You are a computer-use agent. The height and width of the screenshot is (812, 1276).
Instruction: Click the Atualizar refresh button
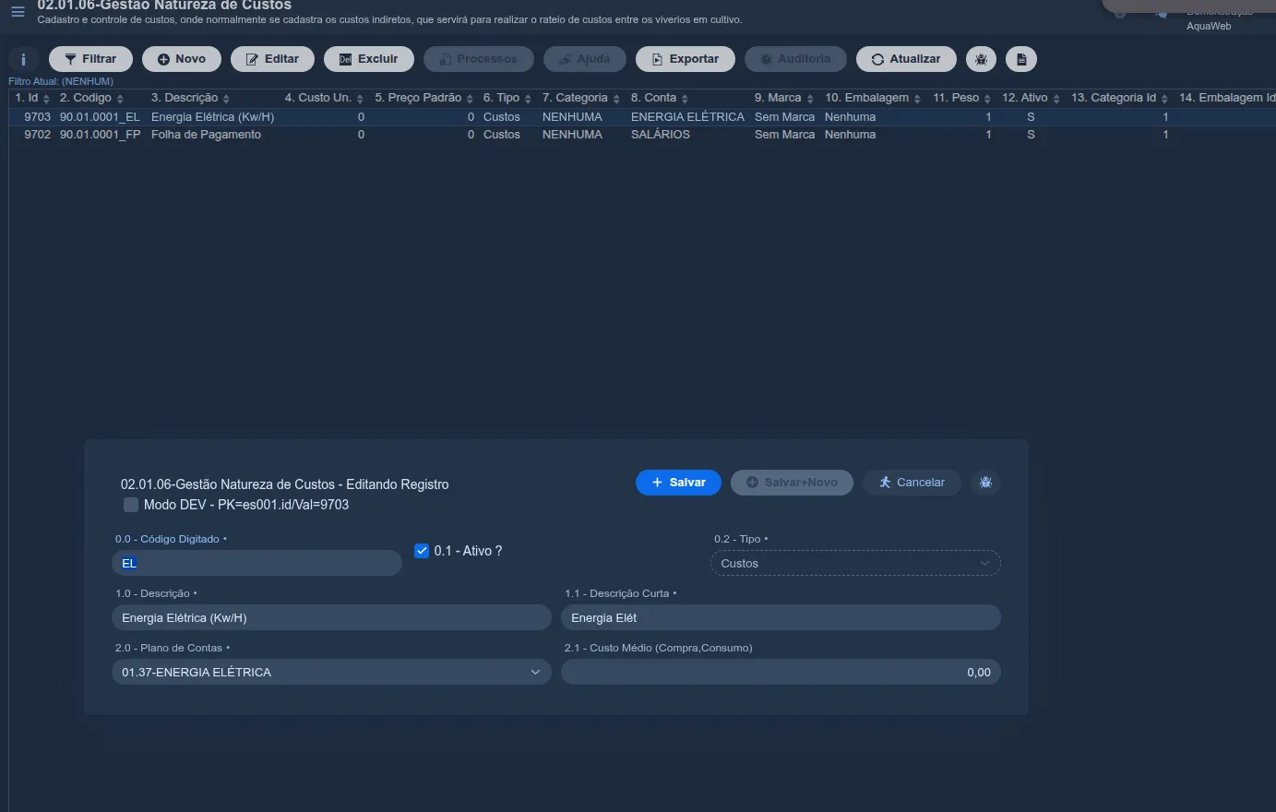pyautogui.click(x=906, y=59)
